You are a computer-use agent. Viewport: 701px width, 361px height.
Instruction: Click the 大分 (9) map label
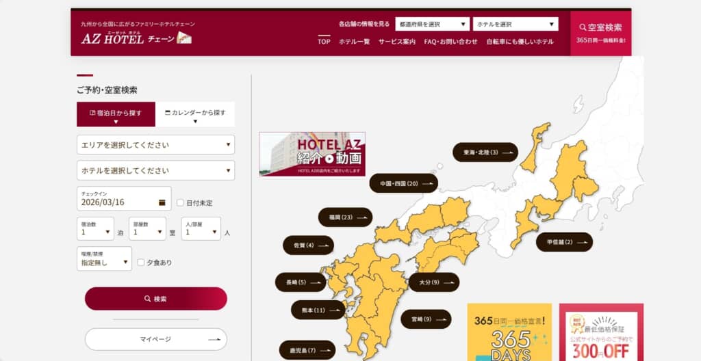click(434, 282)
